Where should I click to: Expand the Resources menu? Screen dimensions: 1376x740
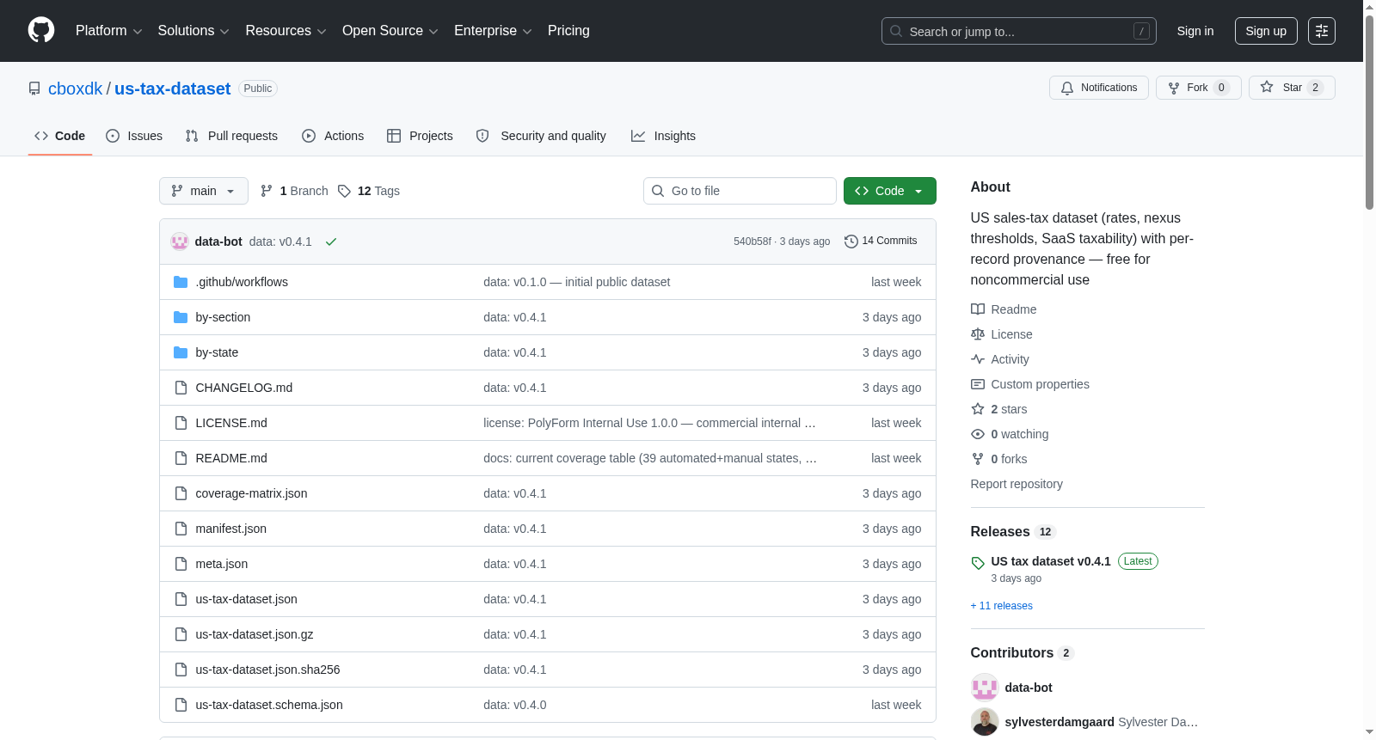point(286,31)
